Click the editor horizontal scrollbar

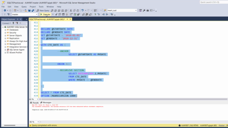tap(134, 99)
